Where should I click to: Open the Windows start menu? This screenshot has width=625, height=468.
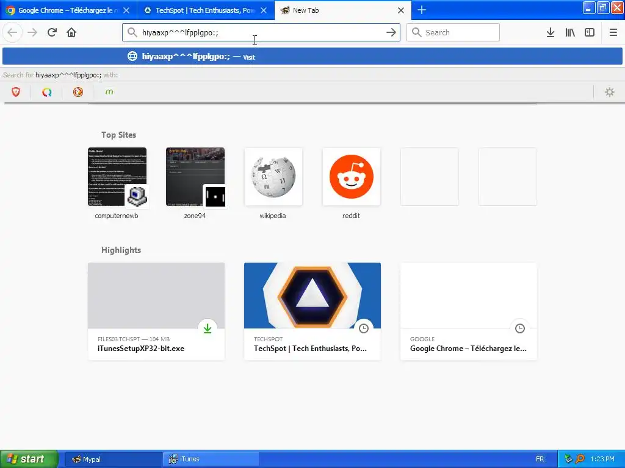(29, 459)
